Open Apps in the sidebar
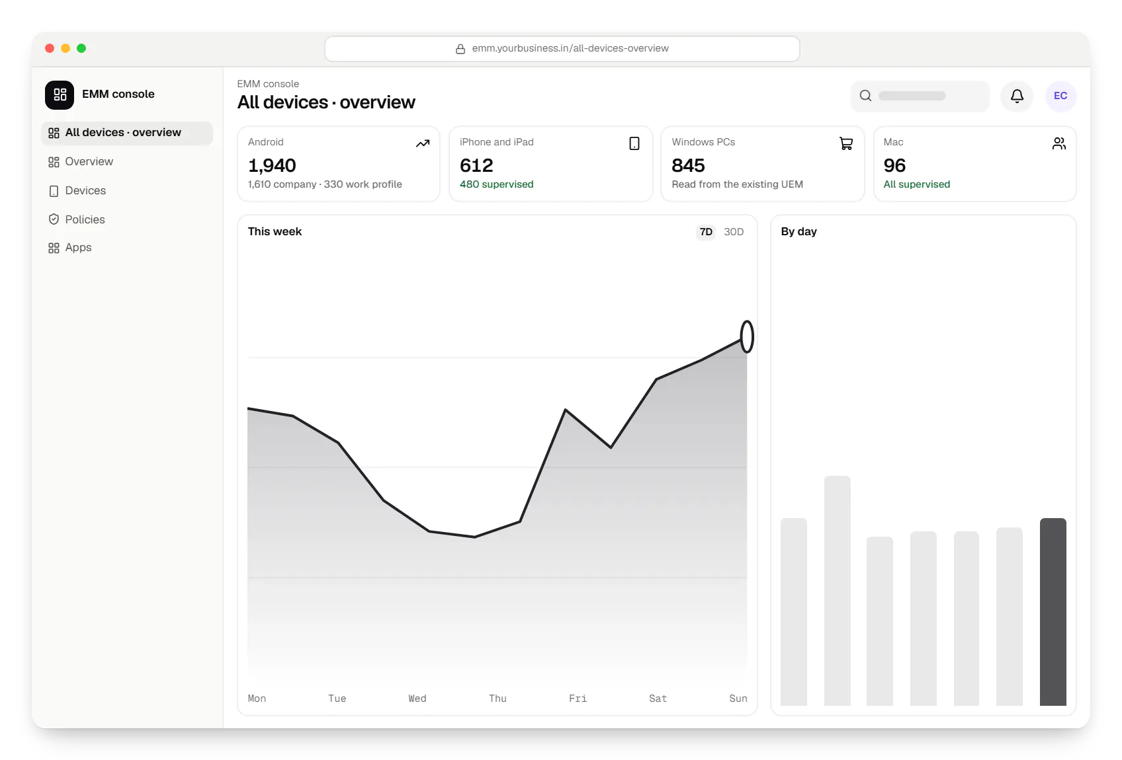 (x=127, y=248)
